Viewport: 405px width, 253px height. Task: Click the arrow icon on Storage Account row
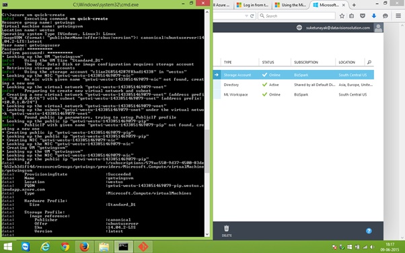point(217,75)
